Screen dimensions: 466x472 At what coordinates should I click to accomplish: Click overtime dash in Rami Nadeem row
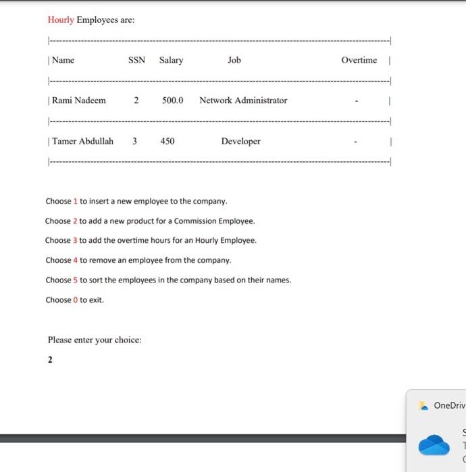[357, 101]
